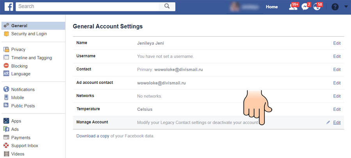This screenshot has width=351, height=158.
Task: Edit the Manage Account row
Action: click(x=337, y=122)
